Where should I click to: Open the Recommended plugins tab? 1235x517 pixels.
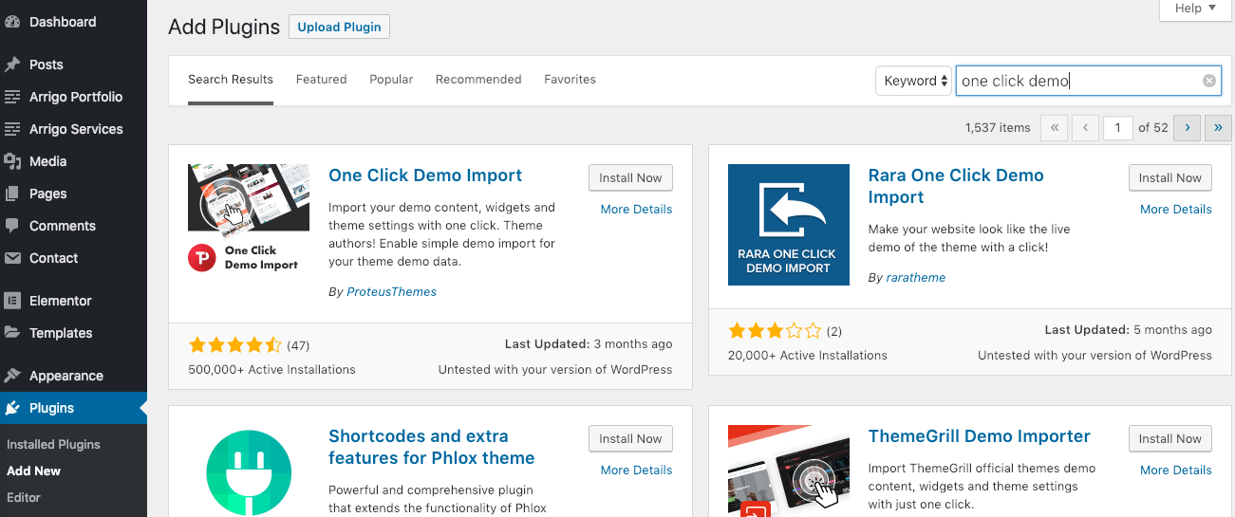coord(478,80)
